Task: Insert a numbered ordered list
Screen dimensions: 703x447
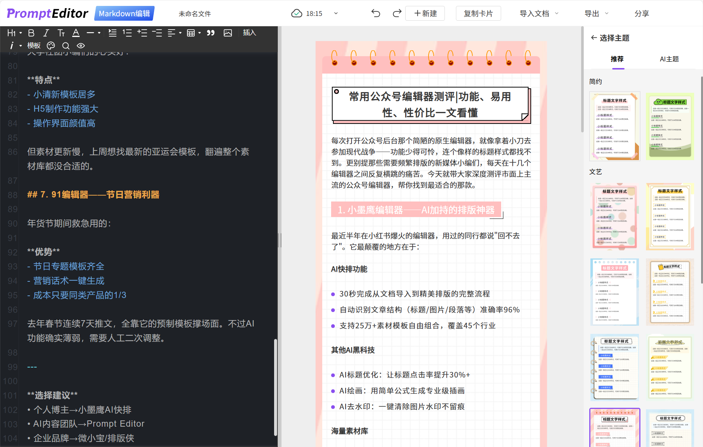Action: tap(127, 33)
